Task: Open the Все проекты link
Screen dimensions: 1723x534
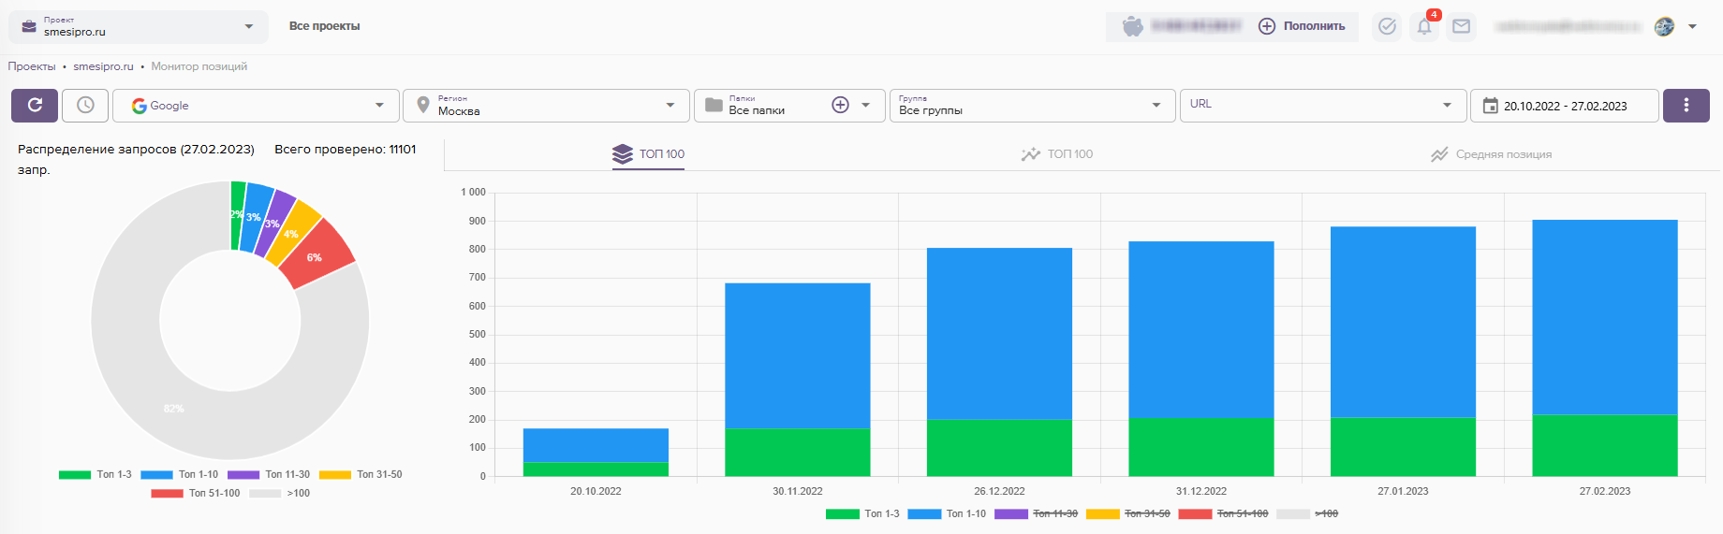Action: click(324, 26)
